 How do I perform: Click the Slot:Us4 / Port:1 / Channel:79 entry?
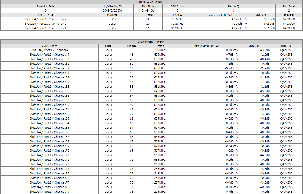tap(49, 192)
